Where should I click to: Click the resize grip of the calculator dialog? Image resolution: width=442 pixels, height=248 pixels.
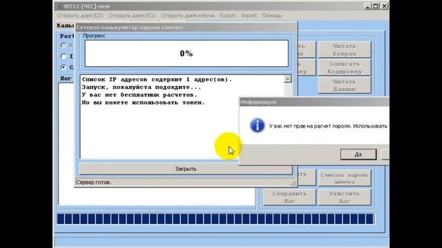[x=293, y=183]
